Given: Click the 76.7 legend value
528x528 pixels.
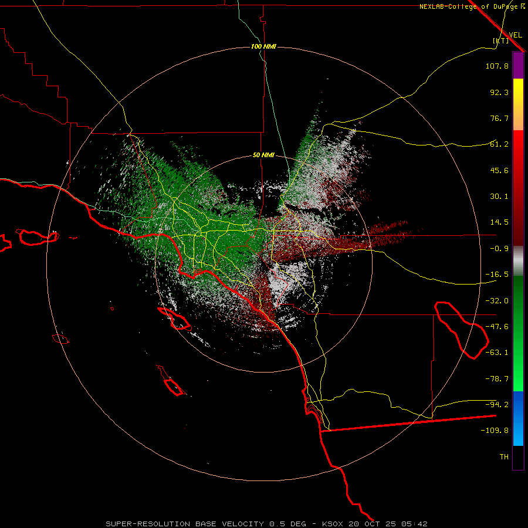Looking at the screenshot, I should coord(499,118).
